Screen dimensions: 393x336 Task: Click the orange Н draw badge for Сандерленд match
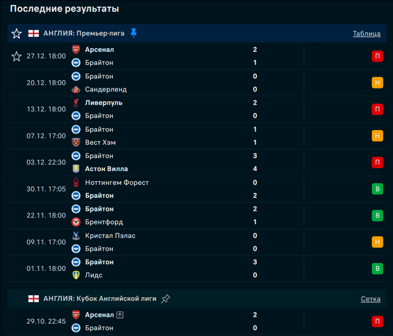[377, 83]
